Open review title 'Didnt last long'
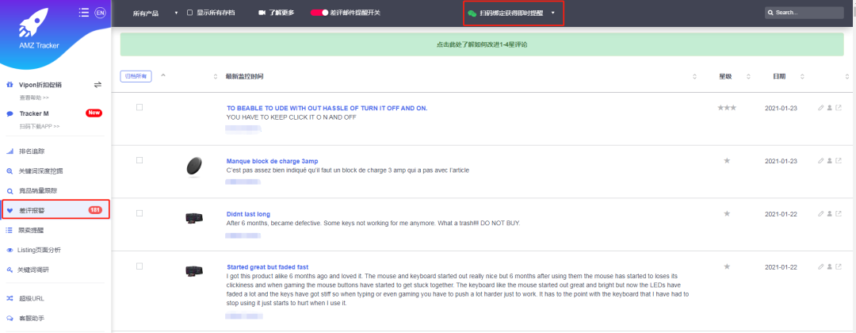Viewport: 856px width, 333px height. [x=248, y=214]
